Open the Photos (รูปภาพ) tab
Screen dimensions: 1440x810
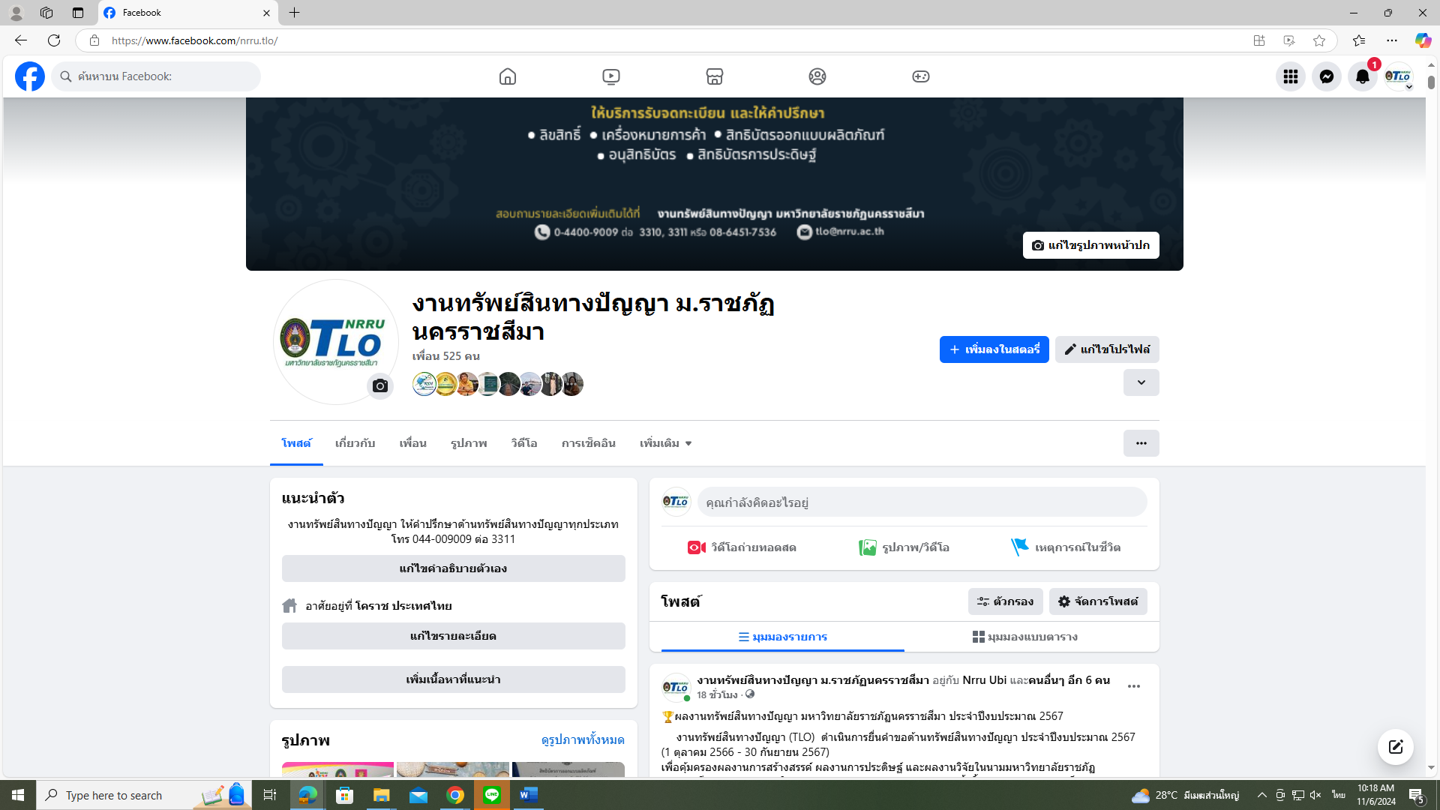coord(469,443)
